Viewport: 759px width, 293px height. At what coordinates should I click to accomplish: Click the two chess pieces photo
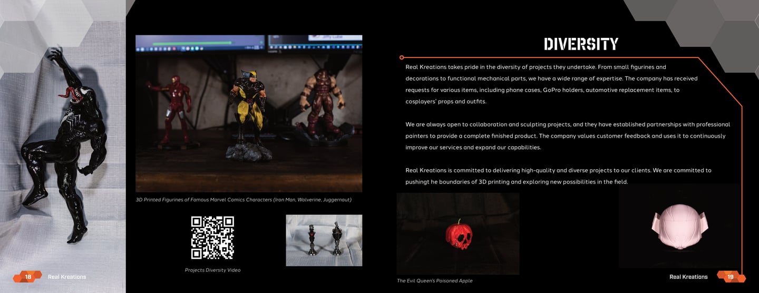click(x=324, y=240)
